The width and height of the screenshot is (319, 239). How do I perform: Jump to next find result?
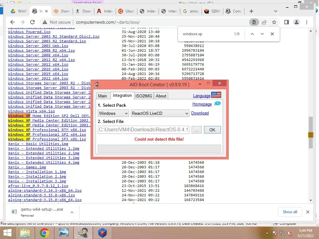(262, 34)
